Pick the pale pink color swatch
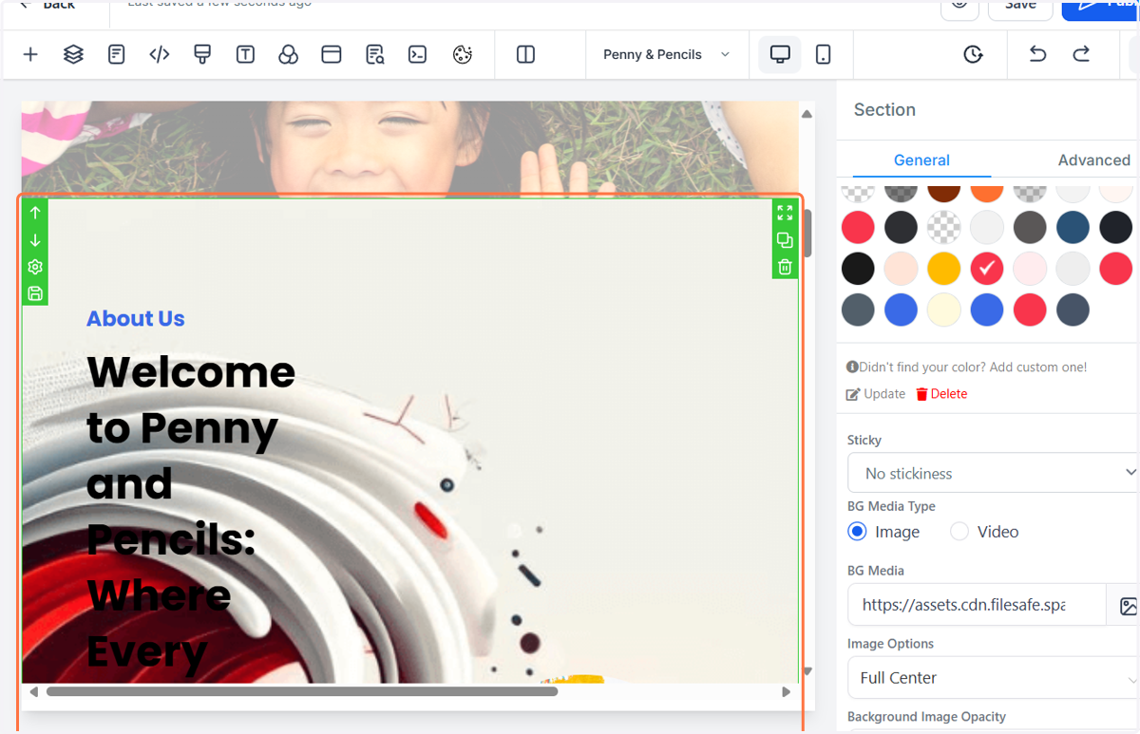This screenshot has height=734, width=1140. click(x=1030, y=269)
